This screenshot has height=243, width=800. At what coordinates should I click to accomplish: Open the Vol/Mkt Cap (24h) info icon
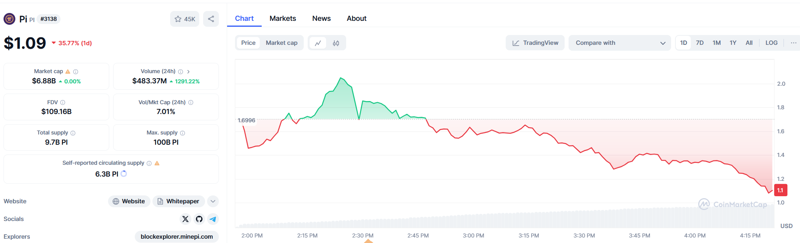point(191,102)
